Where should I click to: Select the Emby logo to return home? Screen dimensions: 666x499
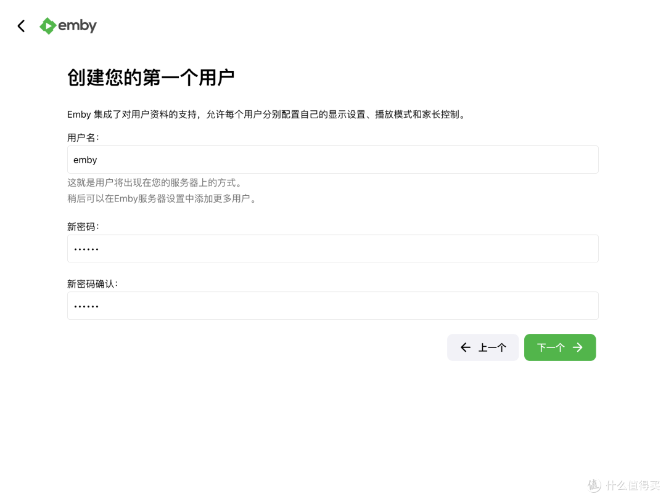tap(47, 25)
